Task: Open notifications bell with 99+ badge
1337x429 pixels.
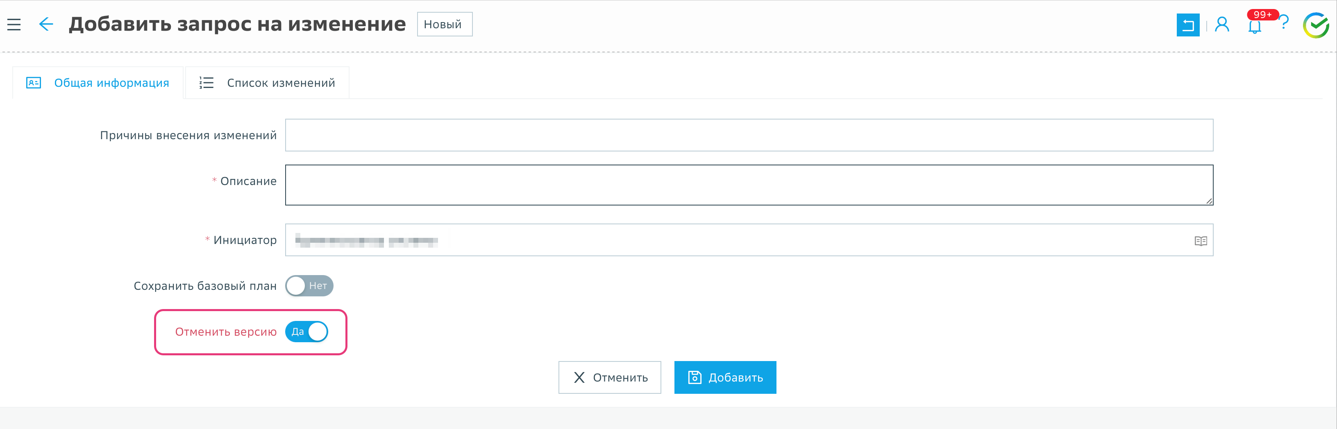Action: pyautogui.click(x=1255, y=26)
